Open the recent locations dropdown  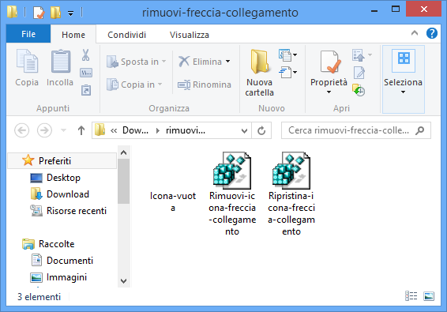63,130
